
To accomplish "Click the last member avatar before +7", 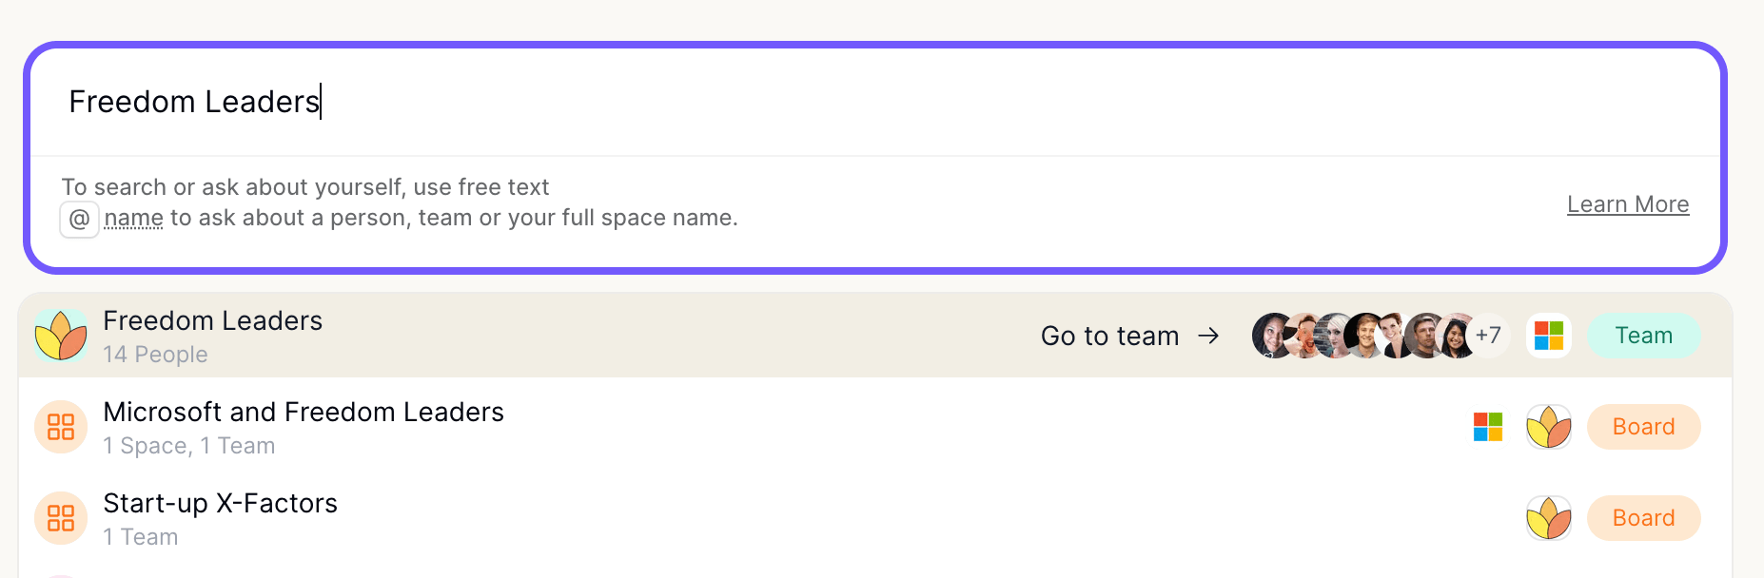I will point(1456,336).
